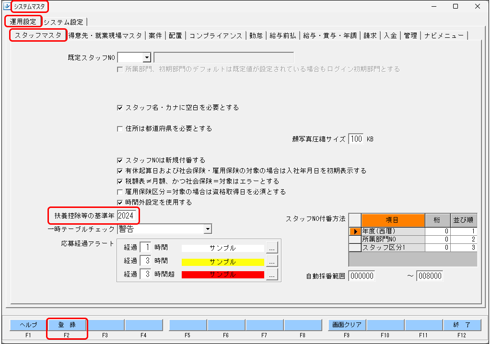This screenshot has height=344, width=491.
Task: Open the 給与・賞与・年調 tab
Action: tap(330, 35)
